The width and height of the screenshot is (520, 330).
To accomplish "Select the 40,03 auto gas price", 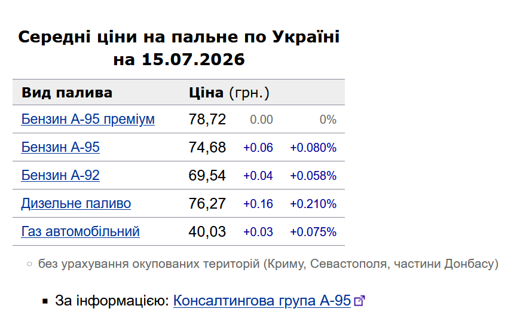I will 207,231.
